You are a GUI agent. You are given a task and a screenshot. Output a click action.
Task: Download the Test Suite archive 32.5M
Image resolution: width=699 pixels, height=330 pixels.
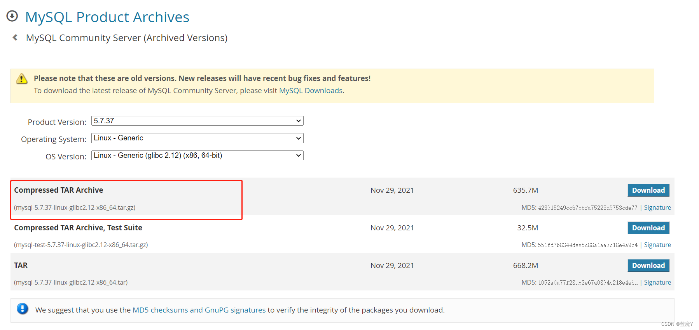tap(648, 228)
